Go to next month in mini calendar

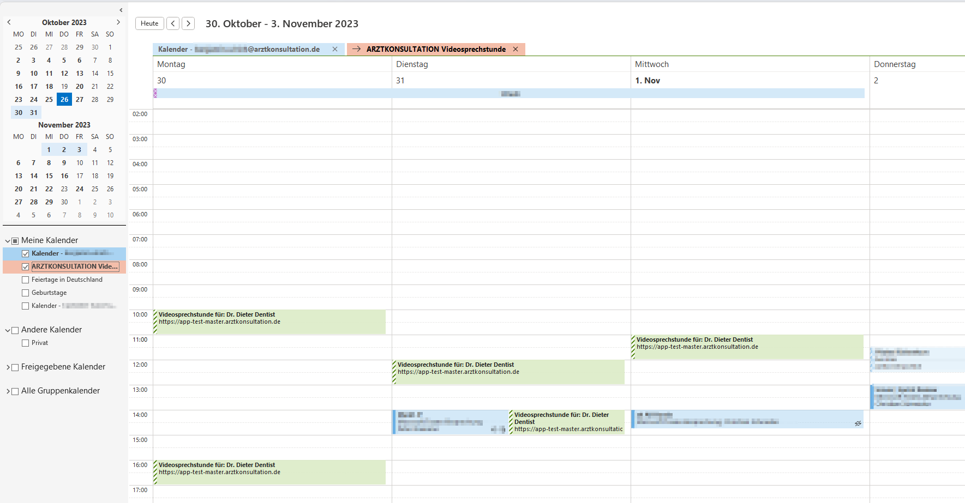click(x=118, y=22)
